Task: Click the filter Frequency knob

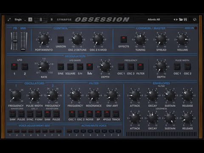Action: (x=75, y=95)
